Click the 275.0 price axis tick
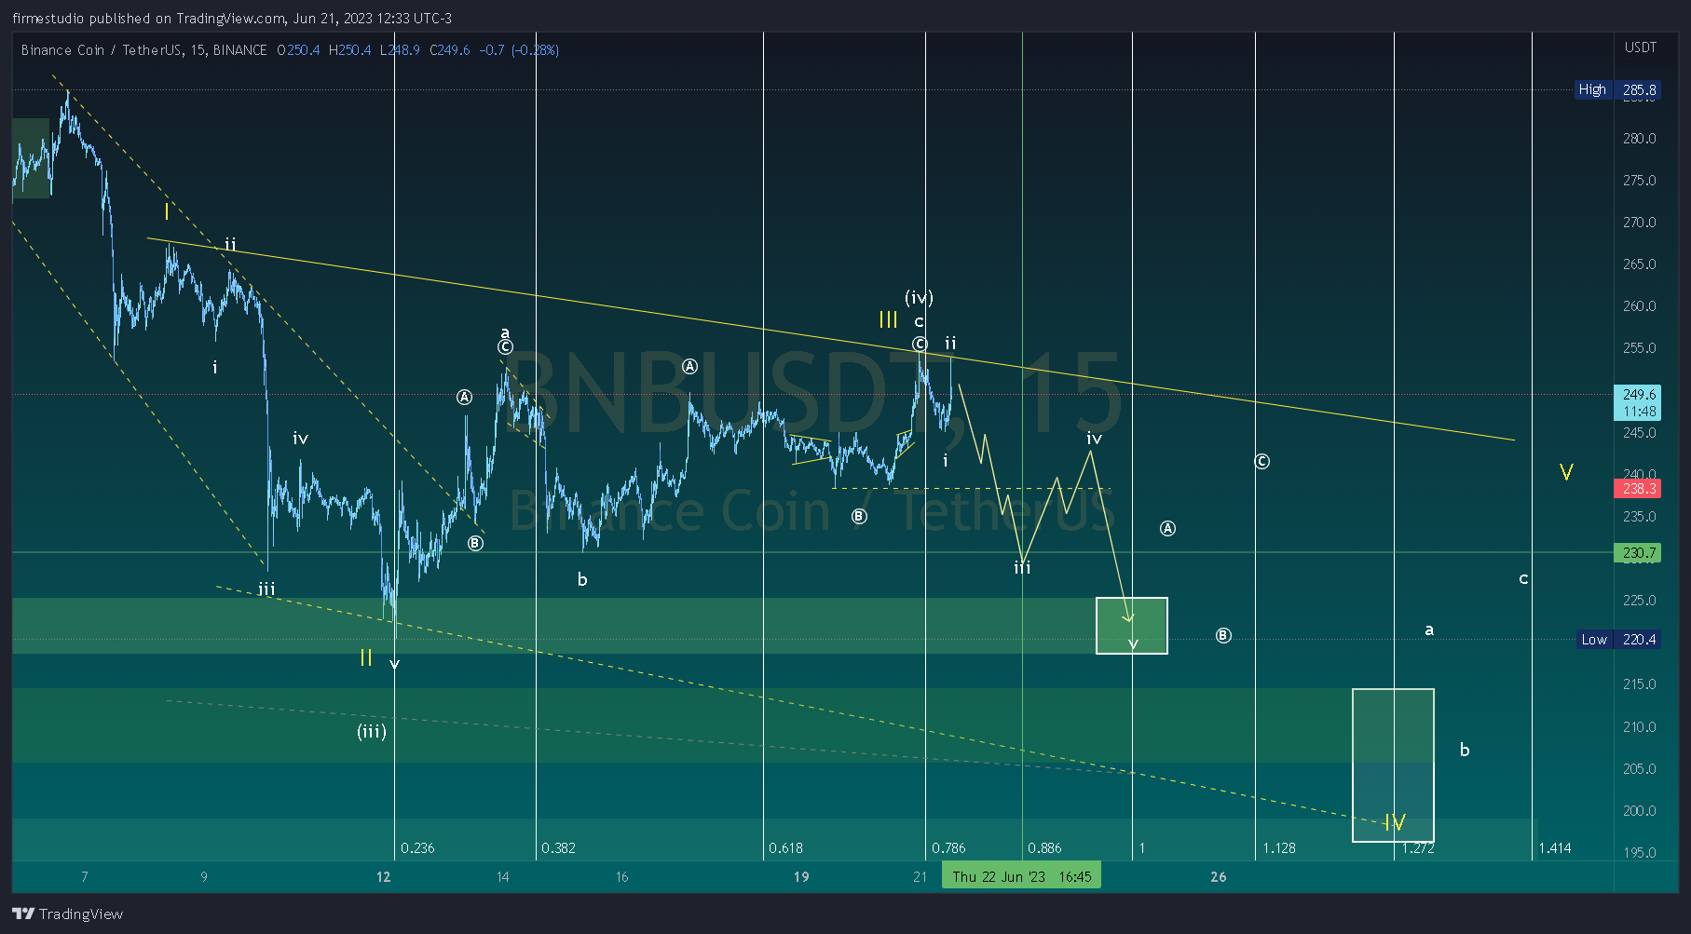 click(x=1640, y=181)
